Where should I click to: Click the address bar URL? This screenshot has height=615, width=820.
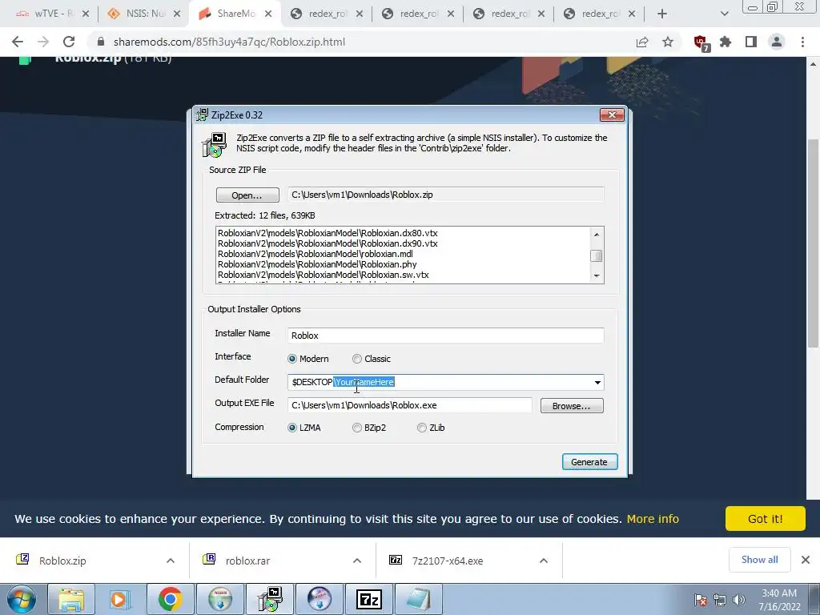[x=229, y=42]
